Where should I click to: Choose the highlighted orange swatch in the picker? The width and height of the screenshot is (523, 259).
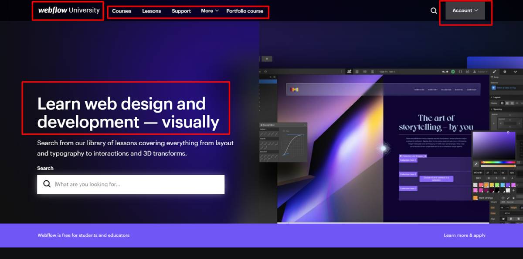coord(486,185)
